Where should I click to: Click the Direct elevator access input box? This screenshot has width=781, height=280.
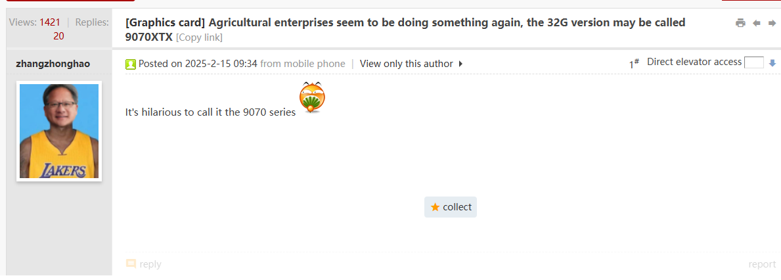click(x=753, y=62)
